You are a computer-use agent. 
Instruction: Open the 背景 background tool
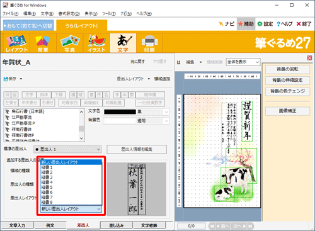[43, 43]
